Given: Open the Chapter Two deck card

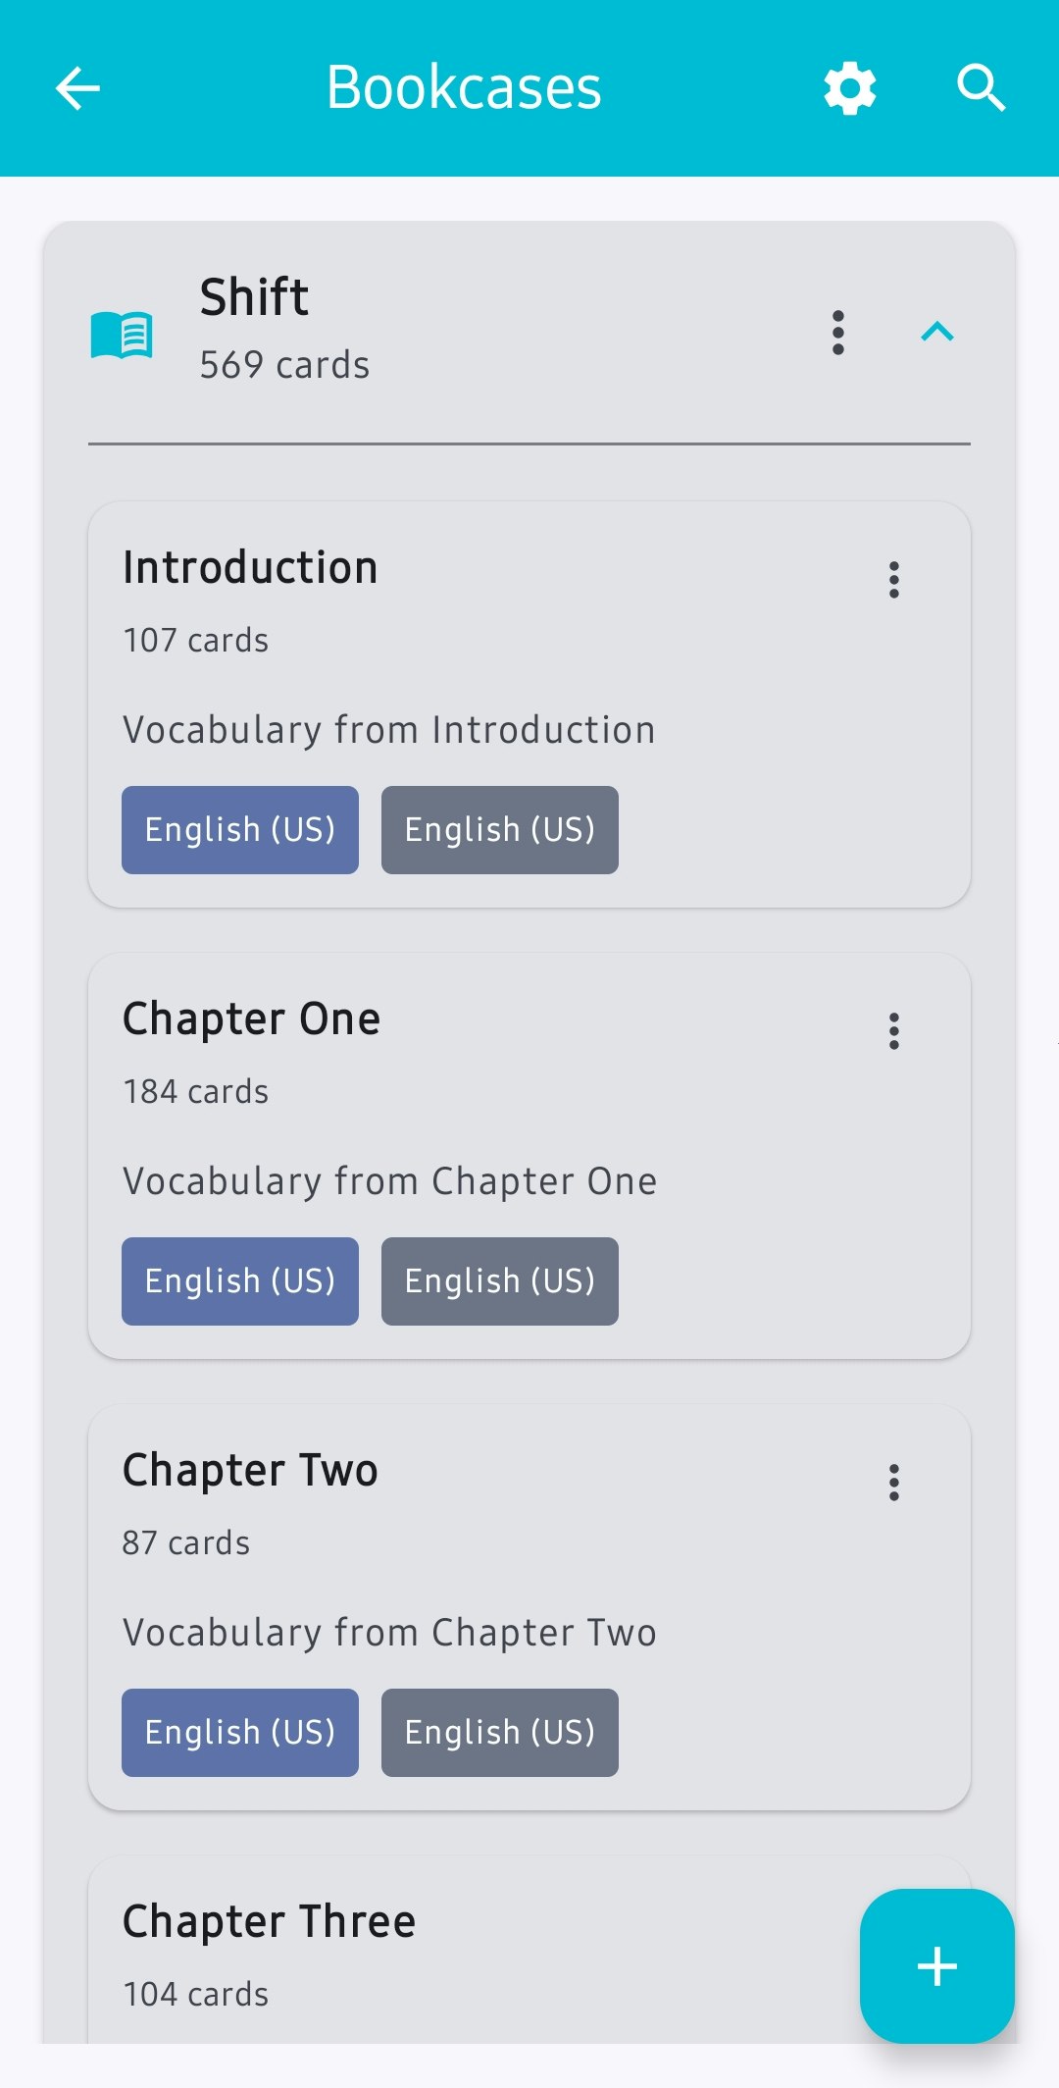Looking at the screenshot, I should (x=529, y=1607).
